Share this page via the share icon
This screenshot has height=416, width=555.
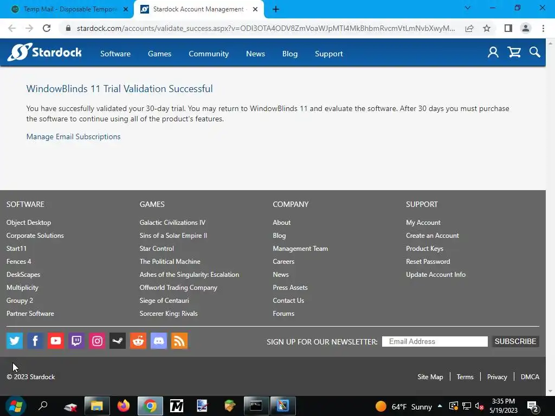click(x=469, y=28)
